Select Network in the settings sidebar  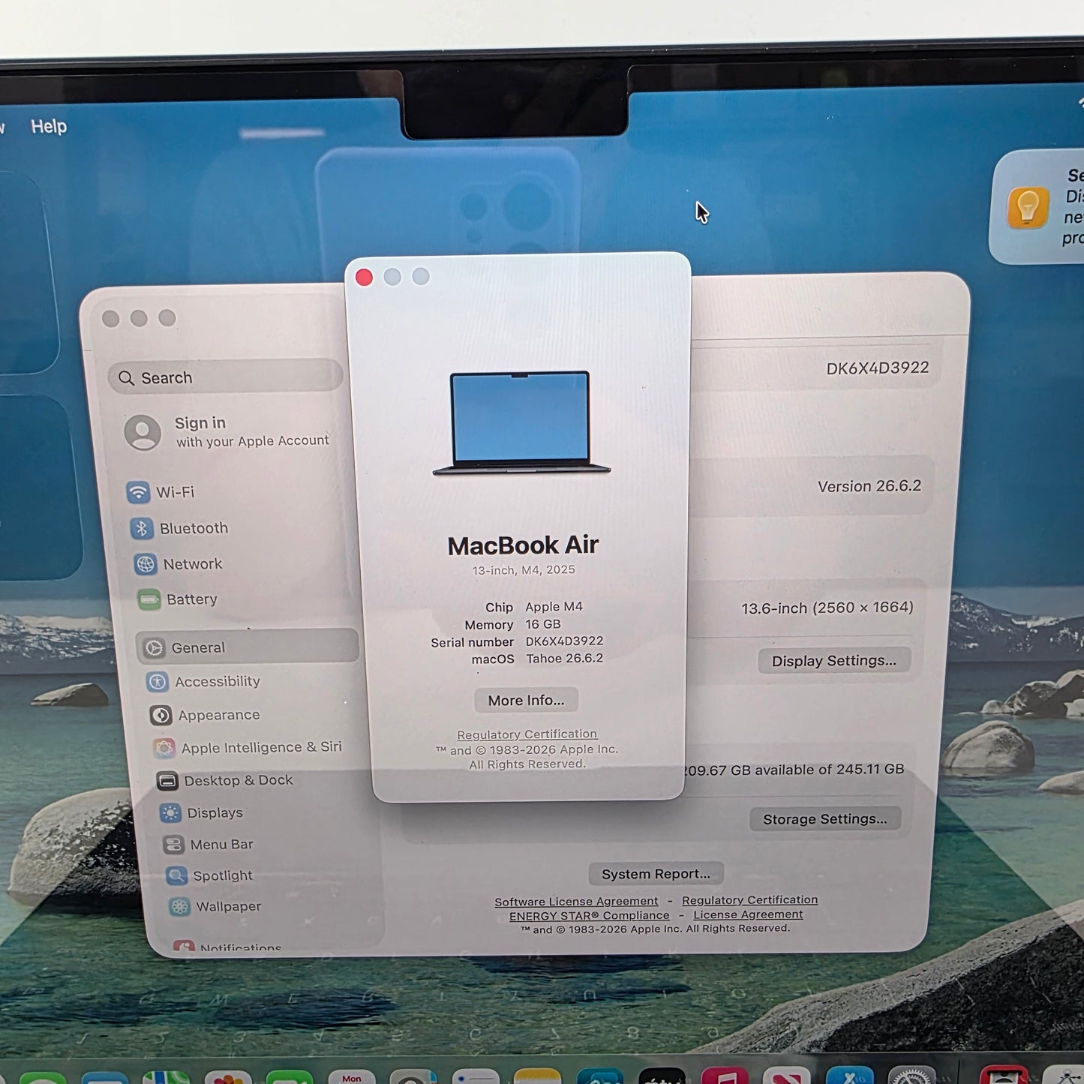[179, 564]
